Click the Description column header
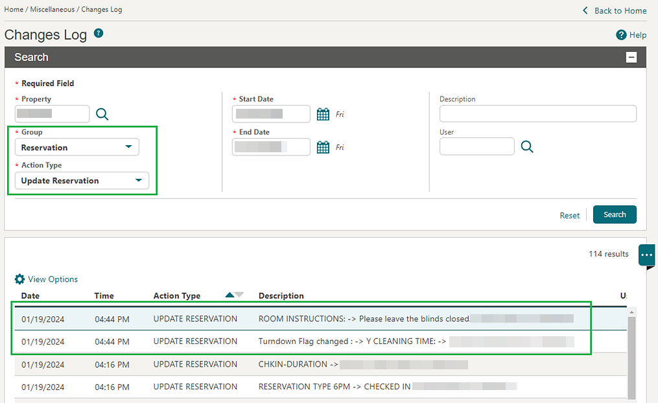This screenshot has height=403, width=658. (281, 295)
